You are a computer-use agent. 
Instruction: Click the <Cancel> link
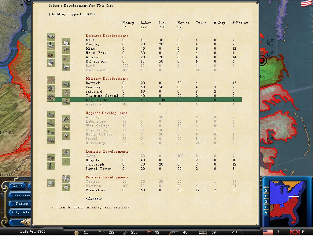pos(94,199)
